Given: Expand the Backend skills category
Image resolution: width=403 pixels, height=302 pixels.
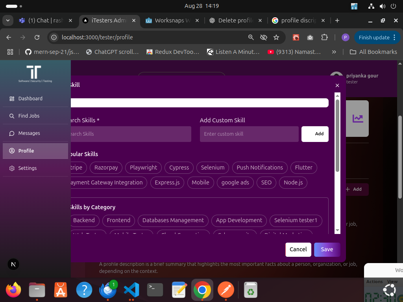Looking at the screenshot, I should [84, 220].
